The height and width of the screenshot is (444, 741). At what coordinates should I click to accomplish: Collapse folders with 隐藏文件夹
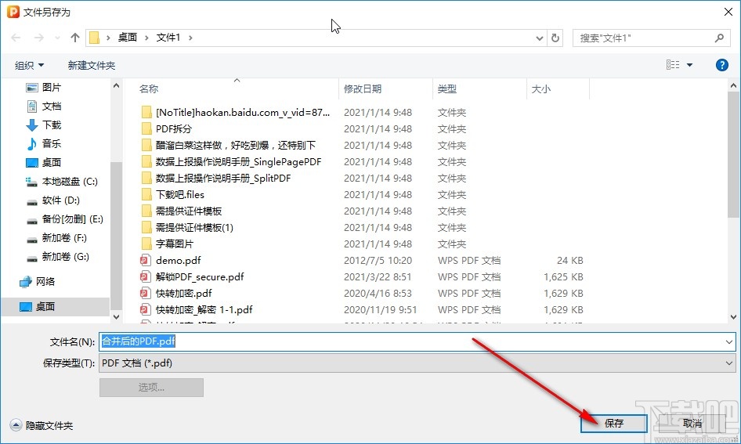42,425
